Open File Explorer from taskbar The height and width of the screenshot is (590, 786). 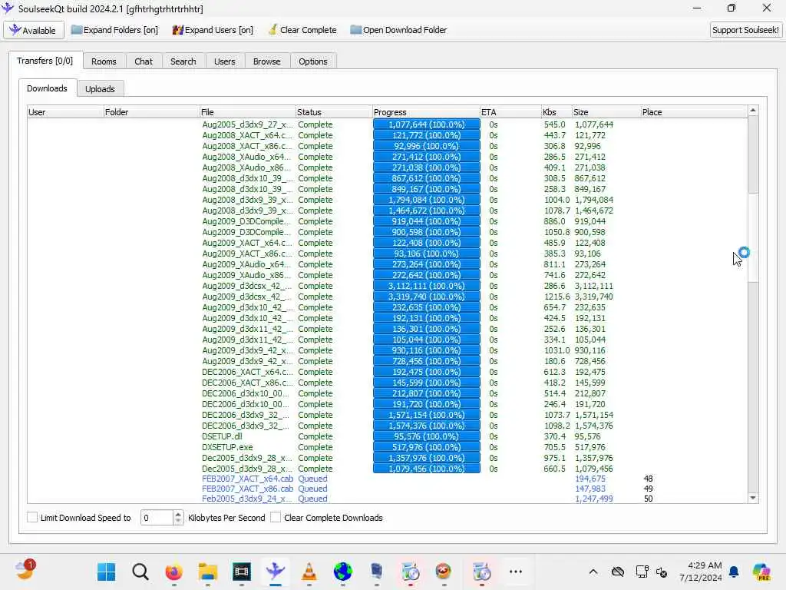tap(207, 572)
